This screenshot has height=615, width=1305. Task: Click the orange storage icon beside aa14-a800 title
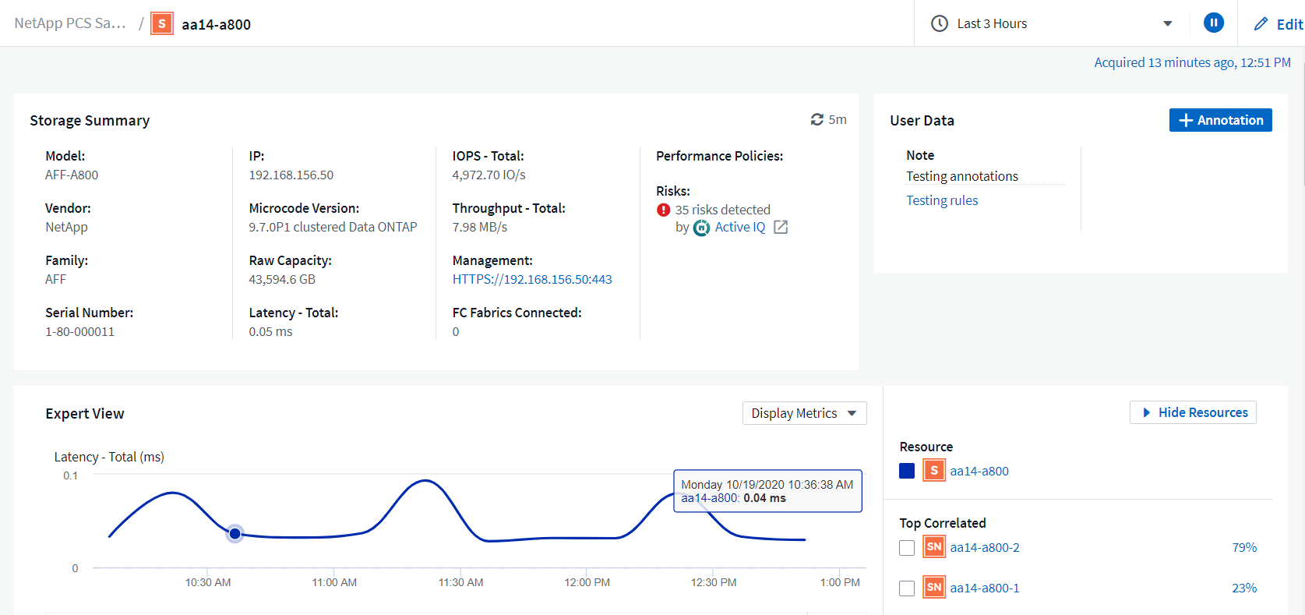162,23
